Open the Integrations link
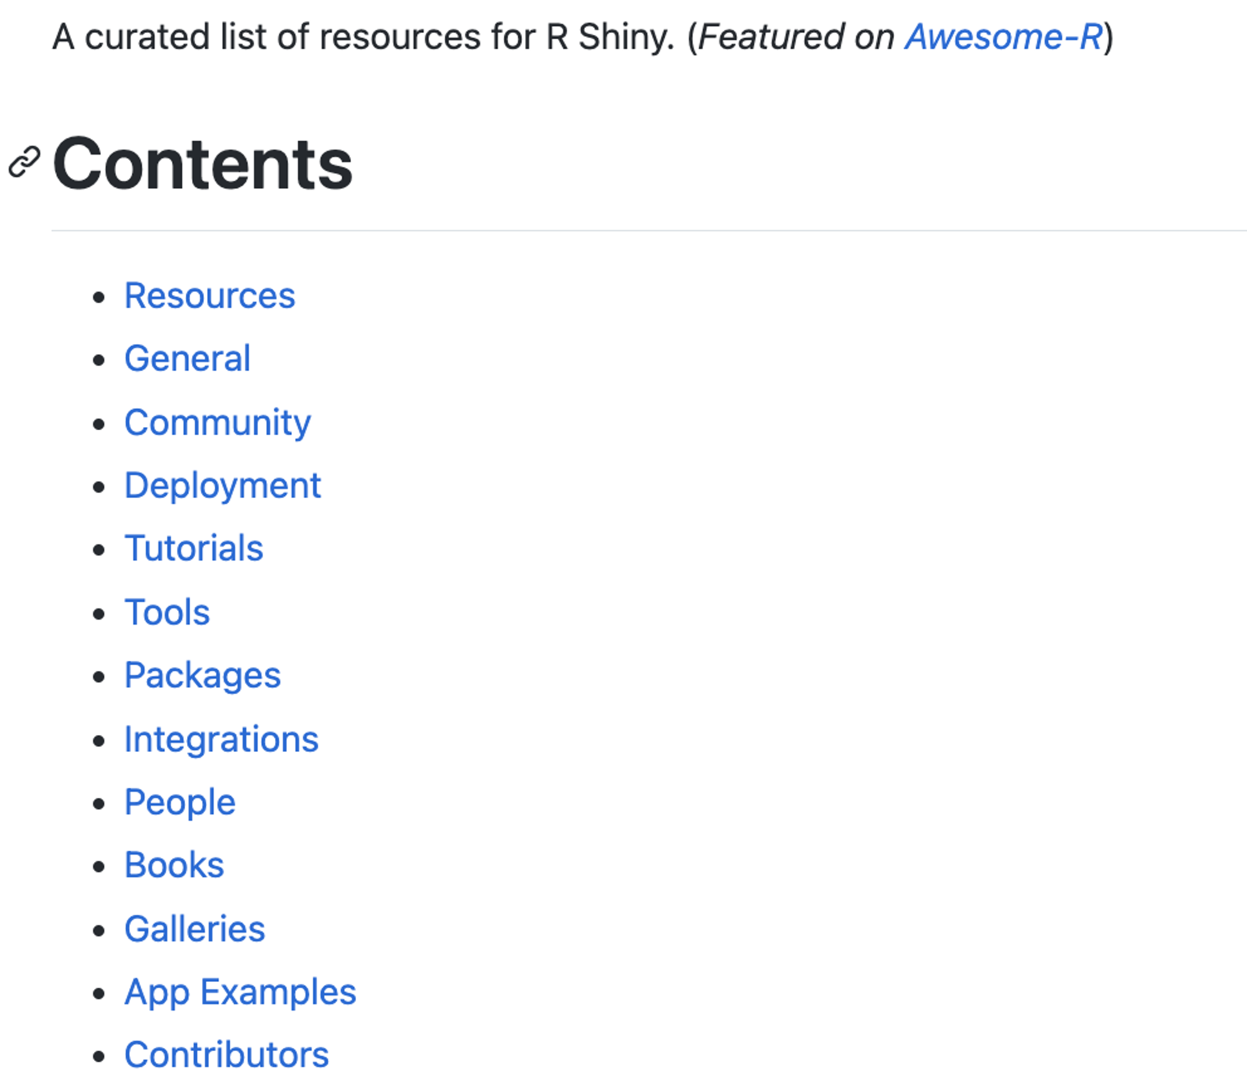The height and width of the screenshot is (1091, 1247). (x=221, y=740)
